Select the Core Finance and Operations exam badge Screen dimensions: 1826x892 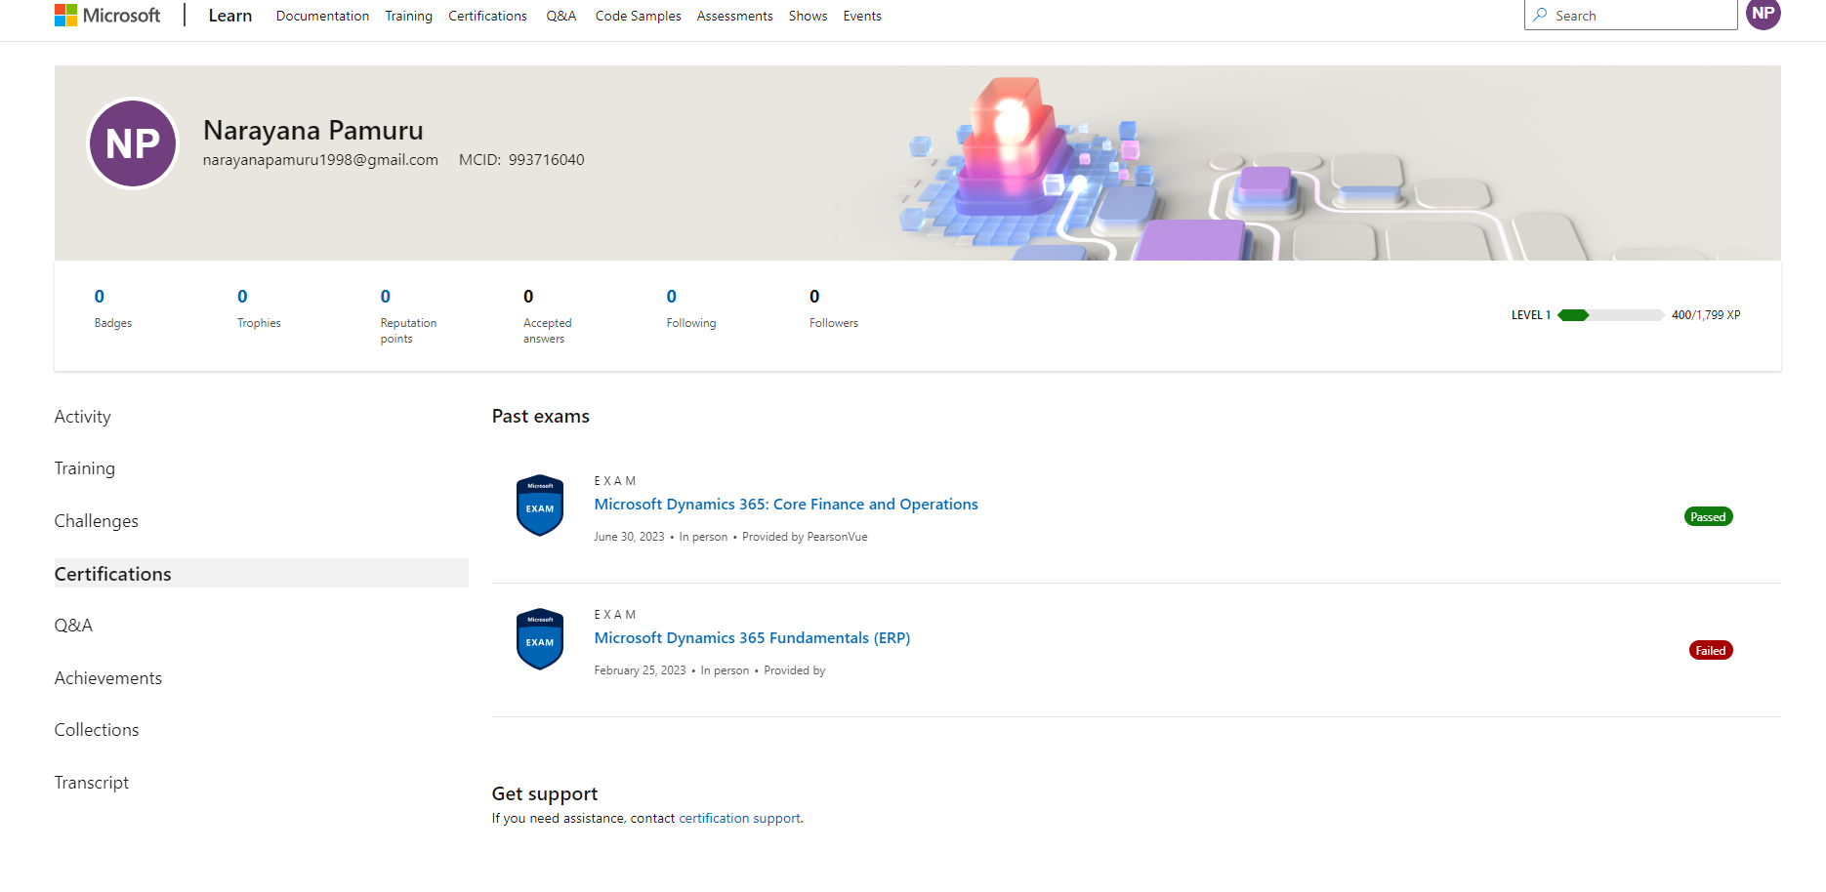coord(539,506)
